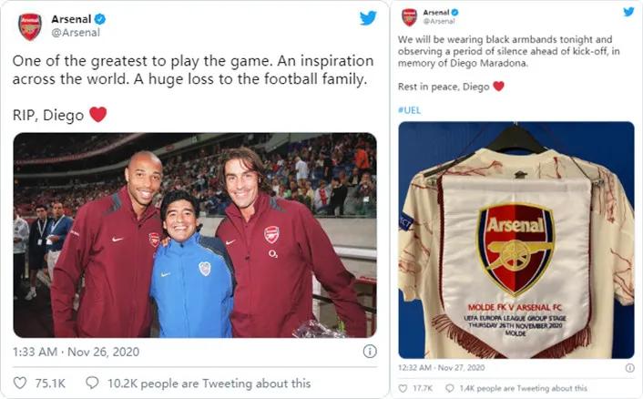Open @Arsenal handle on the right tweet
Image resolution: width=643 pixels, height=399 pixels.
(x=439, y=21)
